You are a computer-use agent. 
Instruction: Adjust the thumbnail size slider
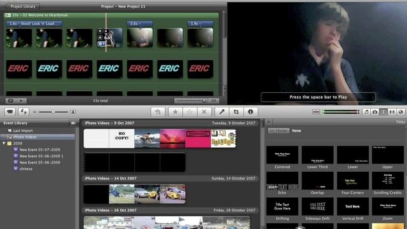tap(53, 112)
